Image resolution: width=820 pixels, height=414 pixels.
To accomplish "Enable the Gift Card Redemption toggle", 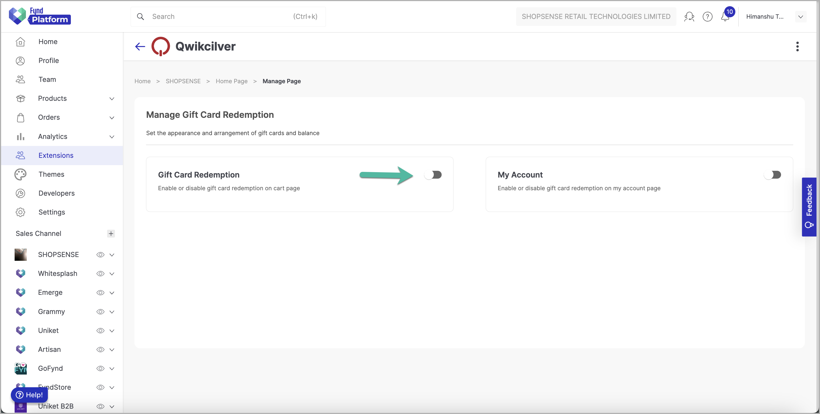I will pyautogui.click(x=433, y=175).
